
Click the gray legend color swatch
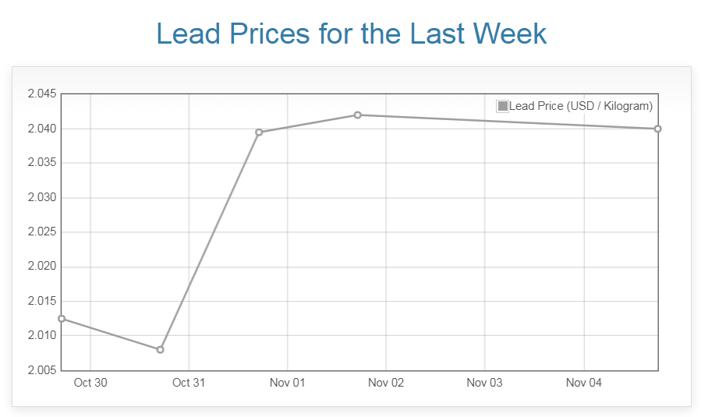[503, 106]
